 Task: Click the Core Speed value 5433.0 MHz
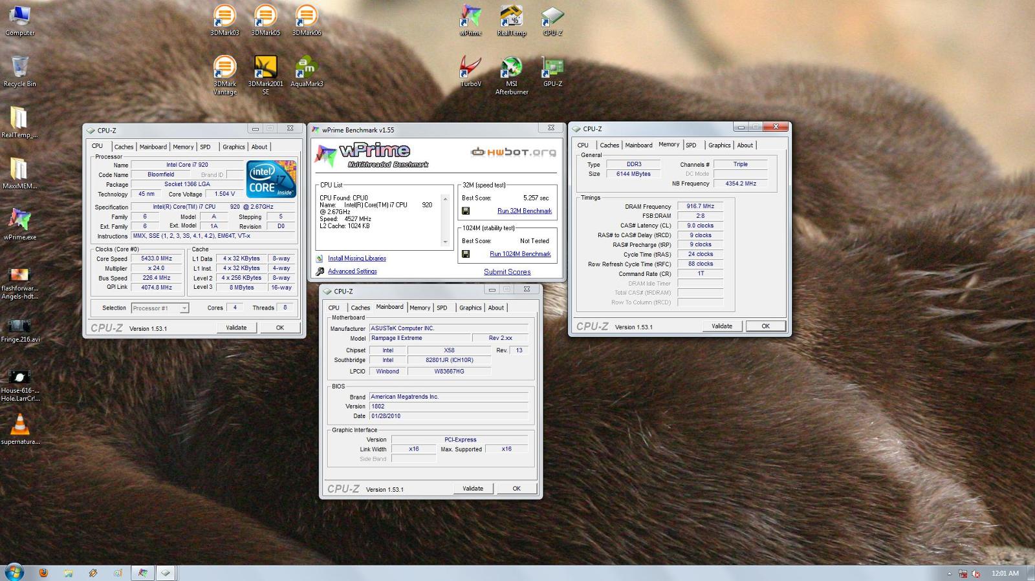coord(157,259)
